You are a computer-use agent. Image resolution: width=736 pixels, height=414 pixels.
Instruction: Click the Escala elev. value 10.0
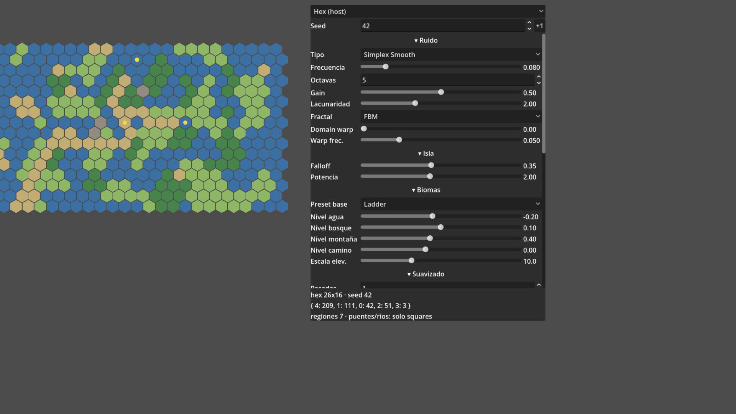530,261
